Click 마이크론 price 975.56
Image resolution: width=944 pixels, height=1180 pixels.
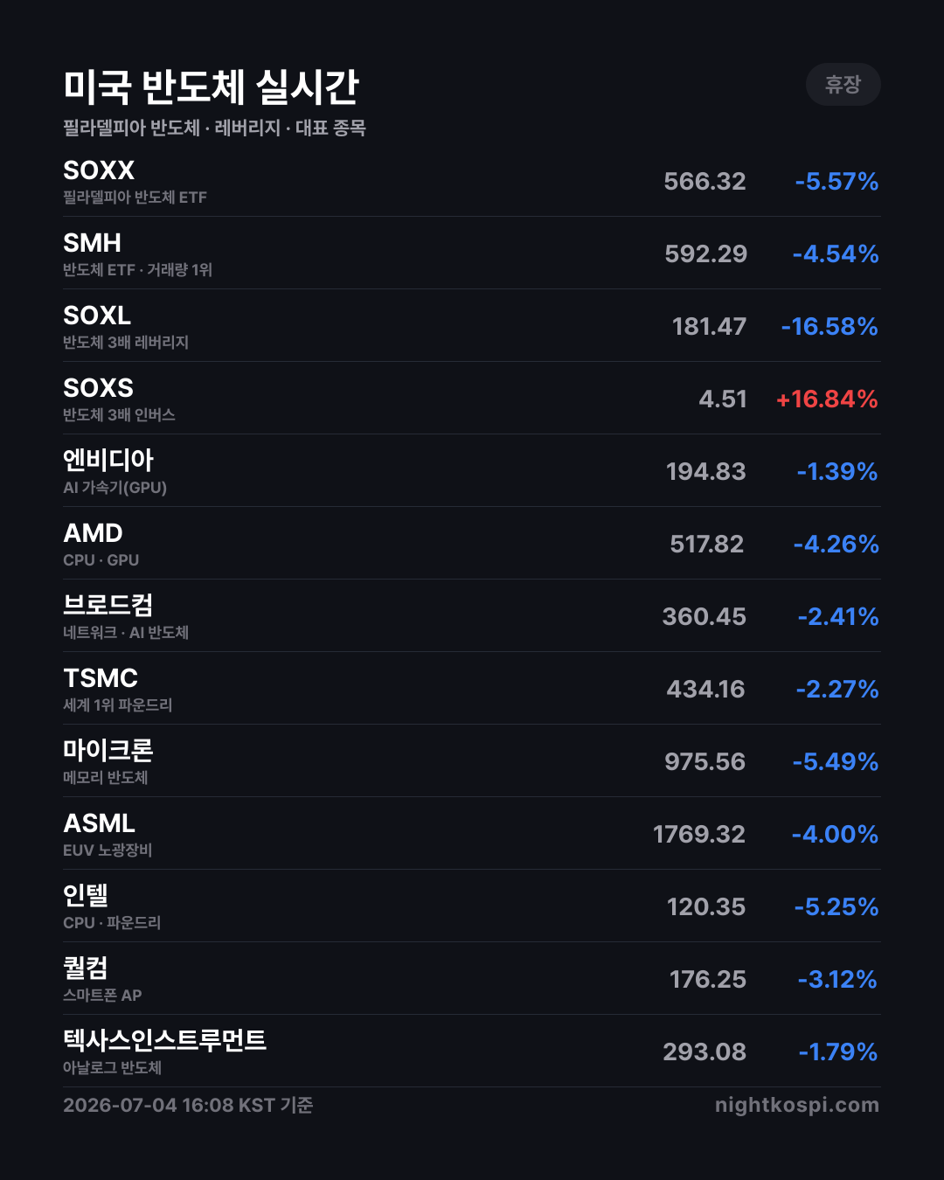tap(705, 762)
